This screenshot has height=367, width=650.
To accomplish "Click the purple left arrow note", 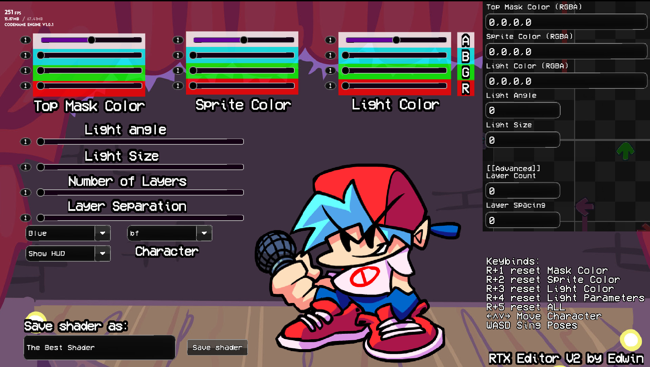I will 585,206.
